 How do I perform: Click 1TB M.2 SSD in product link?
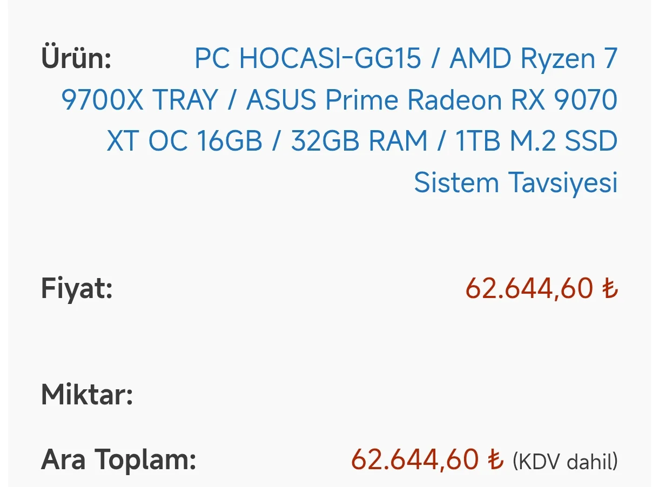pos(536,141)
